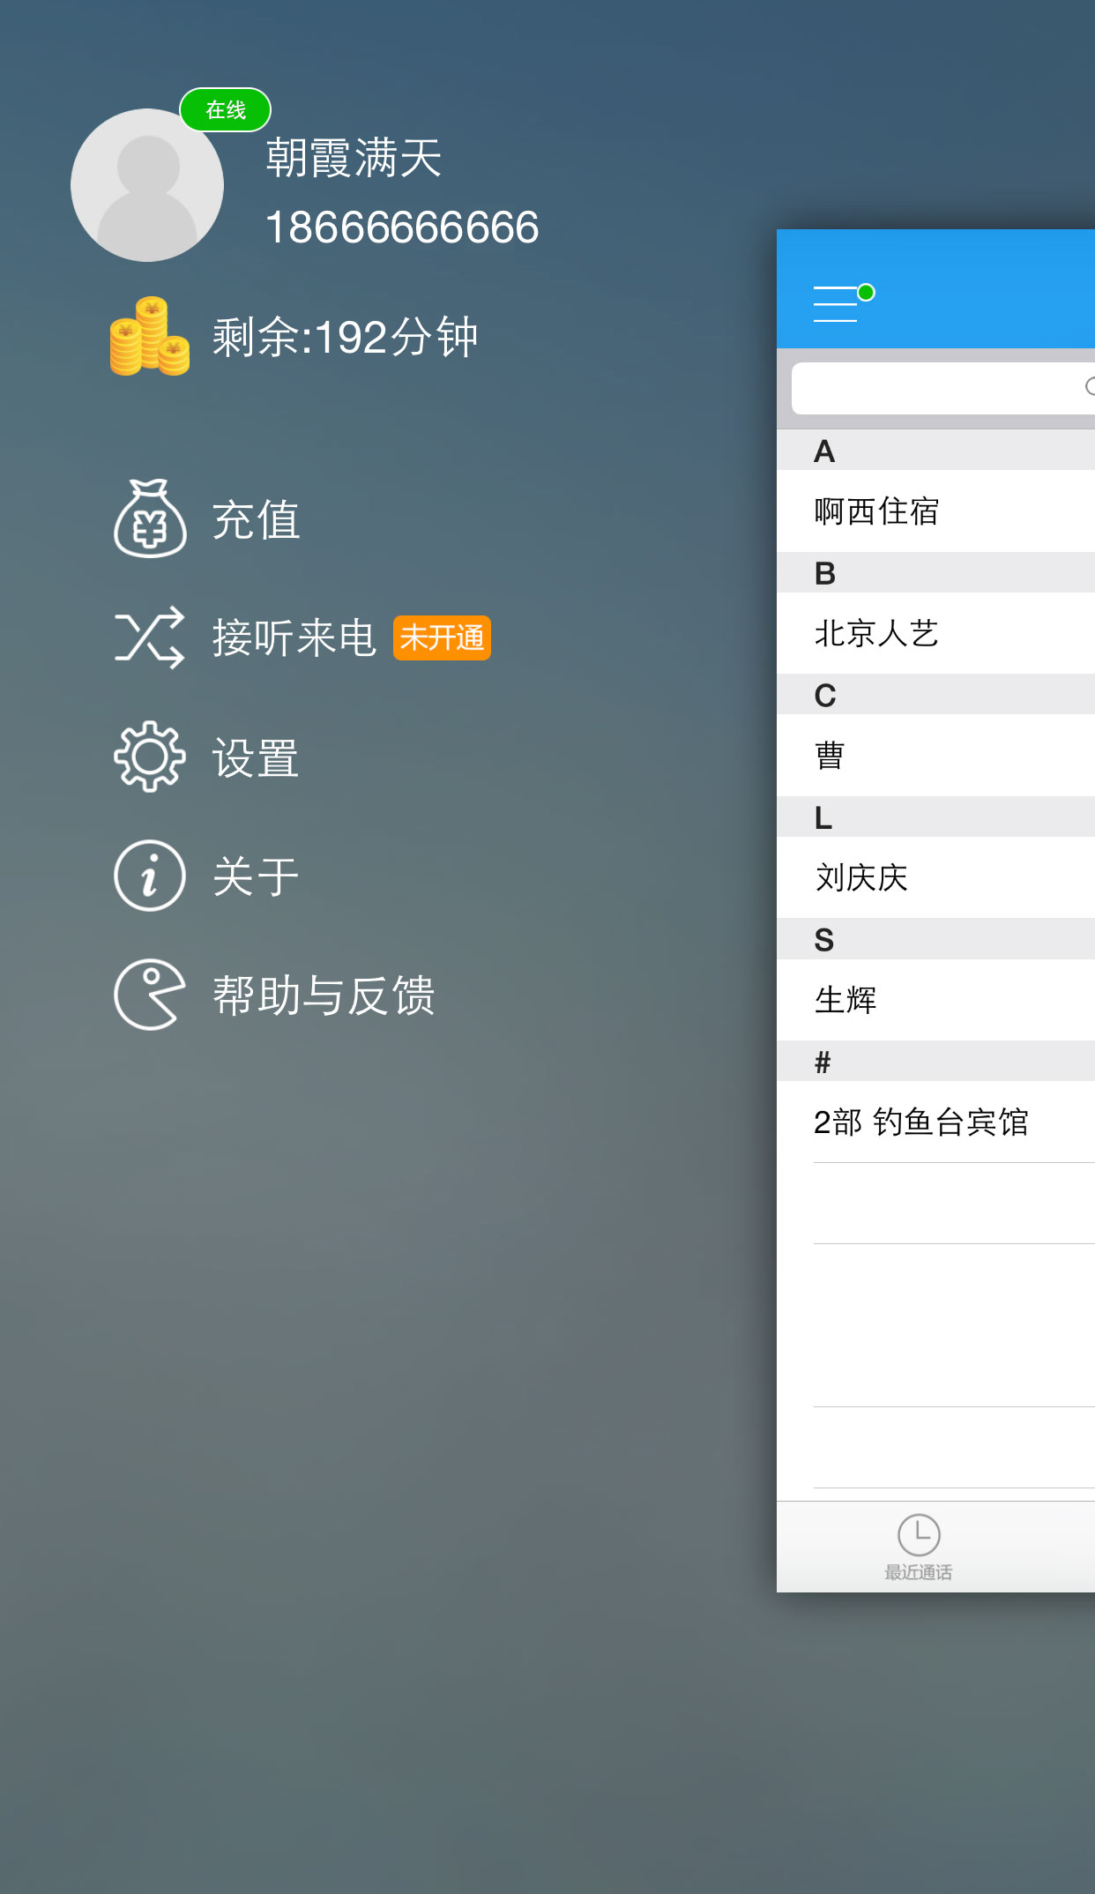Click the help and feedback icon
1095x1894 pixels.
(x=150, y=995)
